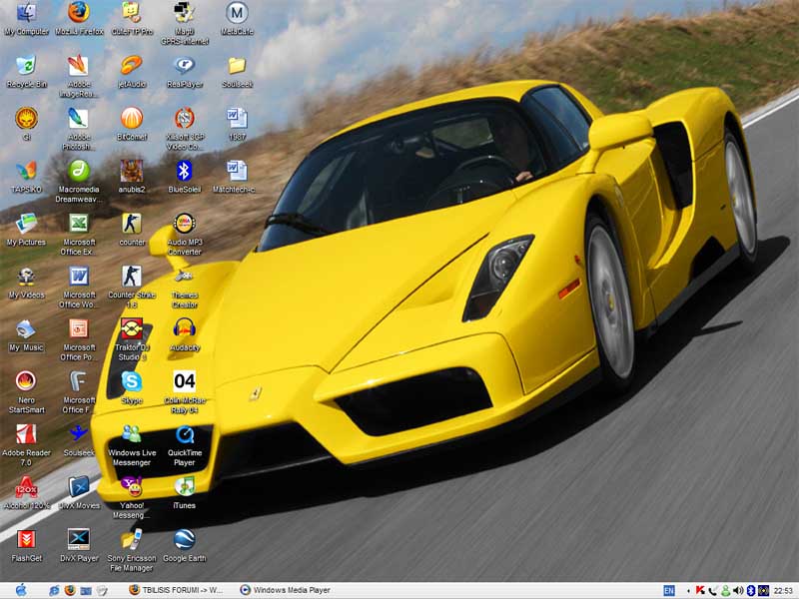This screenshot has height=599, width=799.
Task: Select the jetAudio desktop icon
Action: [132, 71]
